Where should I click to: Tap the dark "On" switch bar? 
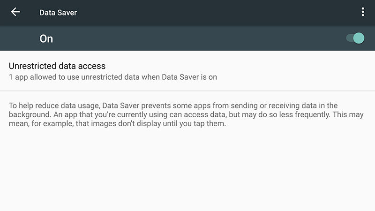click(x=187, y=38)
